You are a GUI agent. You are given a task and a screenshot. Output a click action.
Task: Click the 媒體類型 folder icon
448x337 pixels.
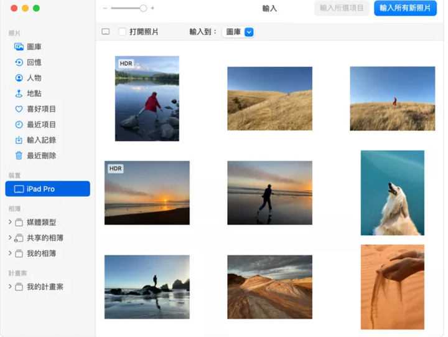(x=19, y=222)
